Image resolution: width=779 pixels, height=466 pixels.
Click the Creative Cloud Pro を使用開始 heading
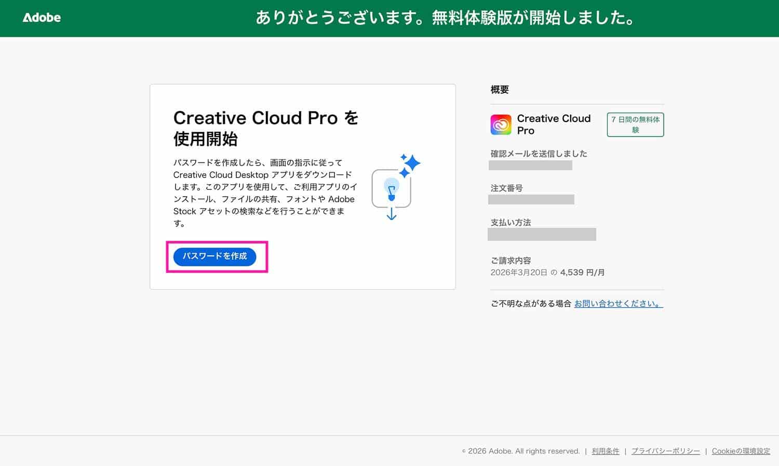265,128
